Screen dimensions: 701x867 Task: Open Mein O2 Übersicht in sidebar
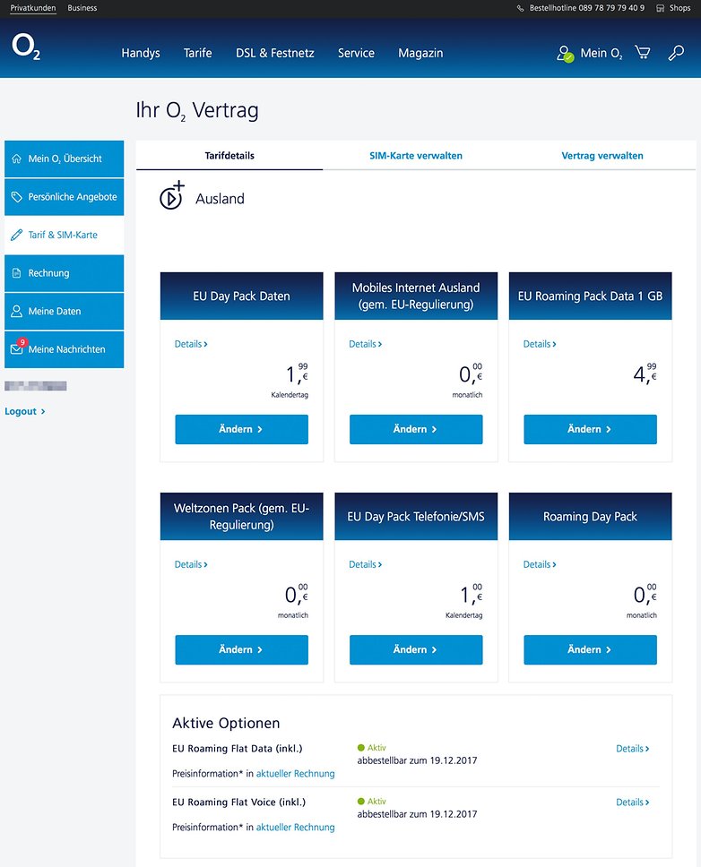click(x=65, y=159)
